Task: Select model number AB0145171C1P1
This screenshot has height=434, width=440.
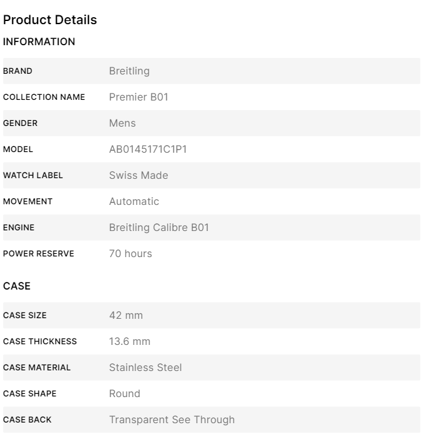Action: click(x=148, y=150)
